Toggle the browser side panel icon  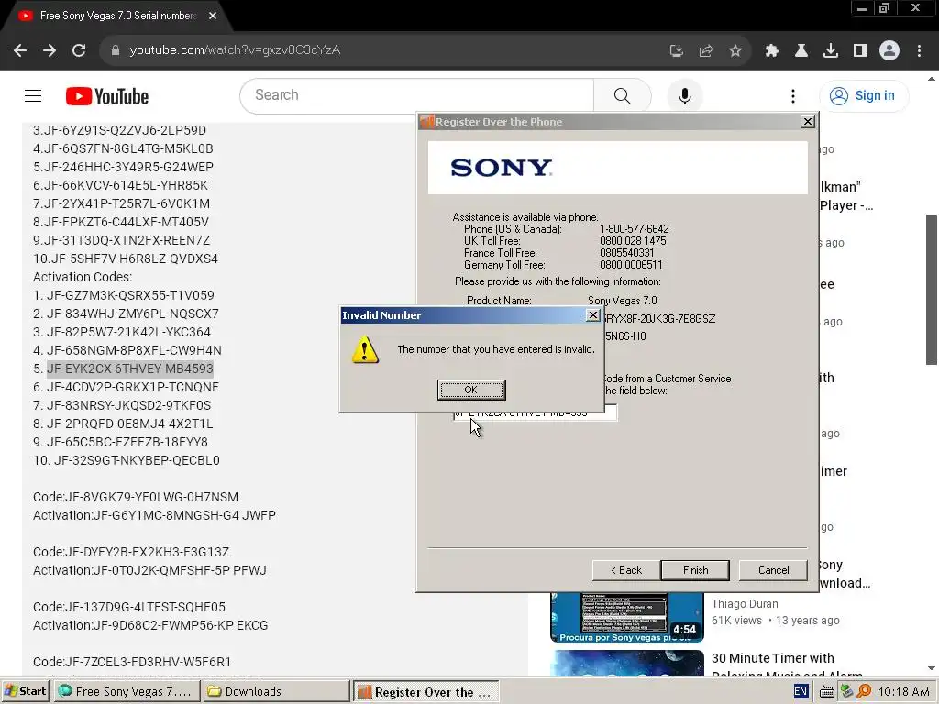[x=860, y=51]
